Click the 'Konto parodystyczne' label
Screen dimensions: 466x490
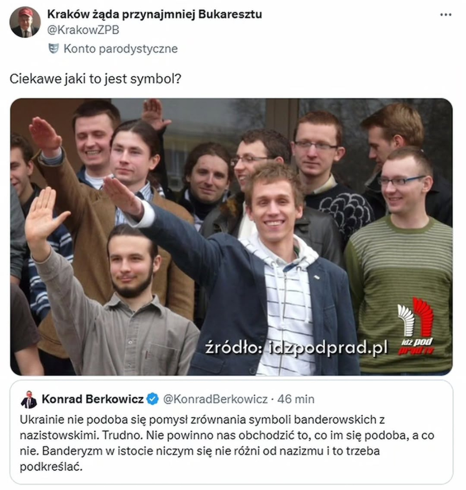pyautogui.click(x=121, y=49)
